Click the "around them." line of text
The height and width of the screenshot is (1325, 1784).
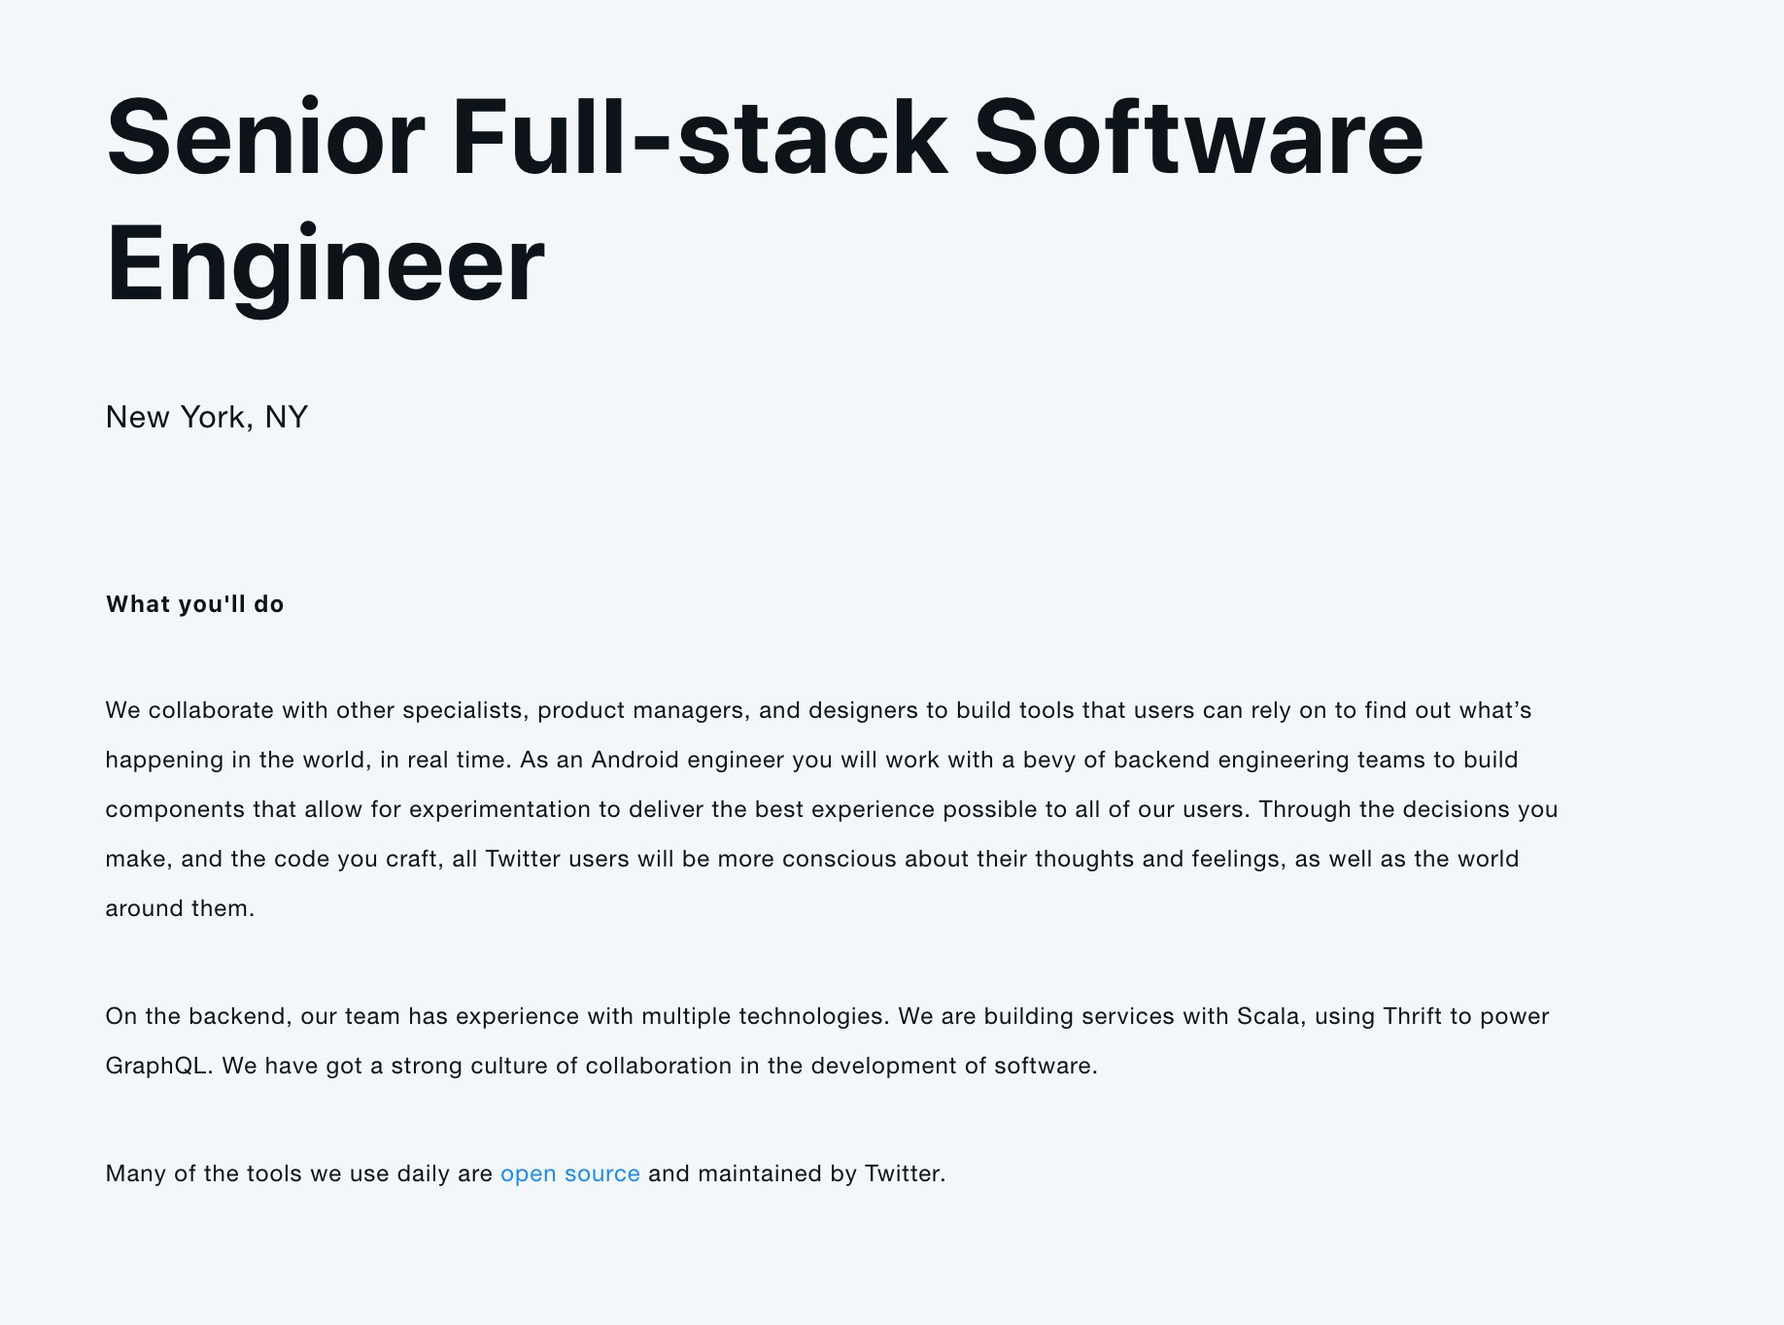[x=180, y=908]
